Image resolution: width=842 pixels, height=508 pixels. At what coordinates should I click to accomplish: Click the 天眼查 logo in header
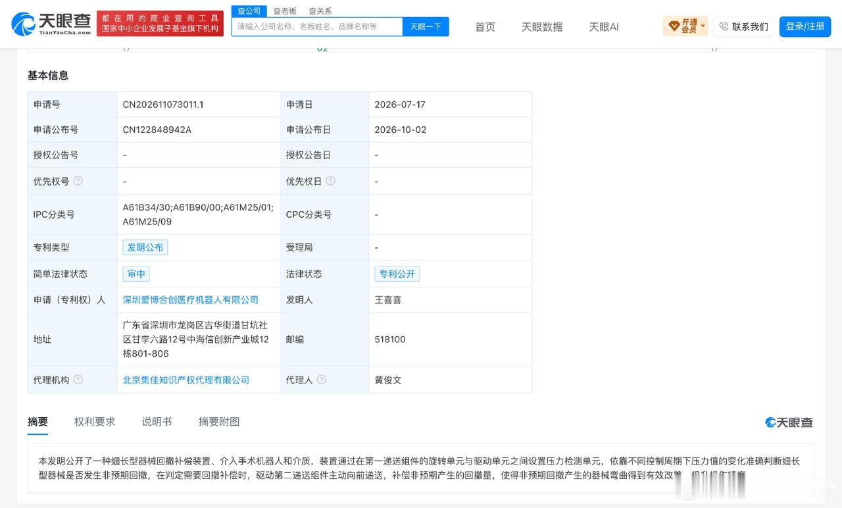pyautogui.click(x=51, y=24)
